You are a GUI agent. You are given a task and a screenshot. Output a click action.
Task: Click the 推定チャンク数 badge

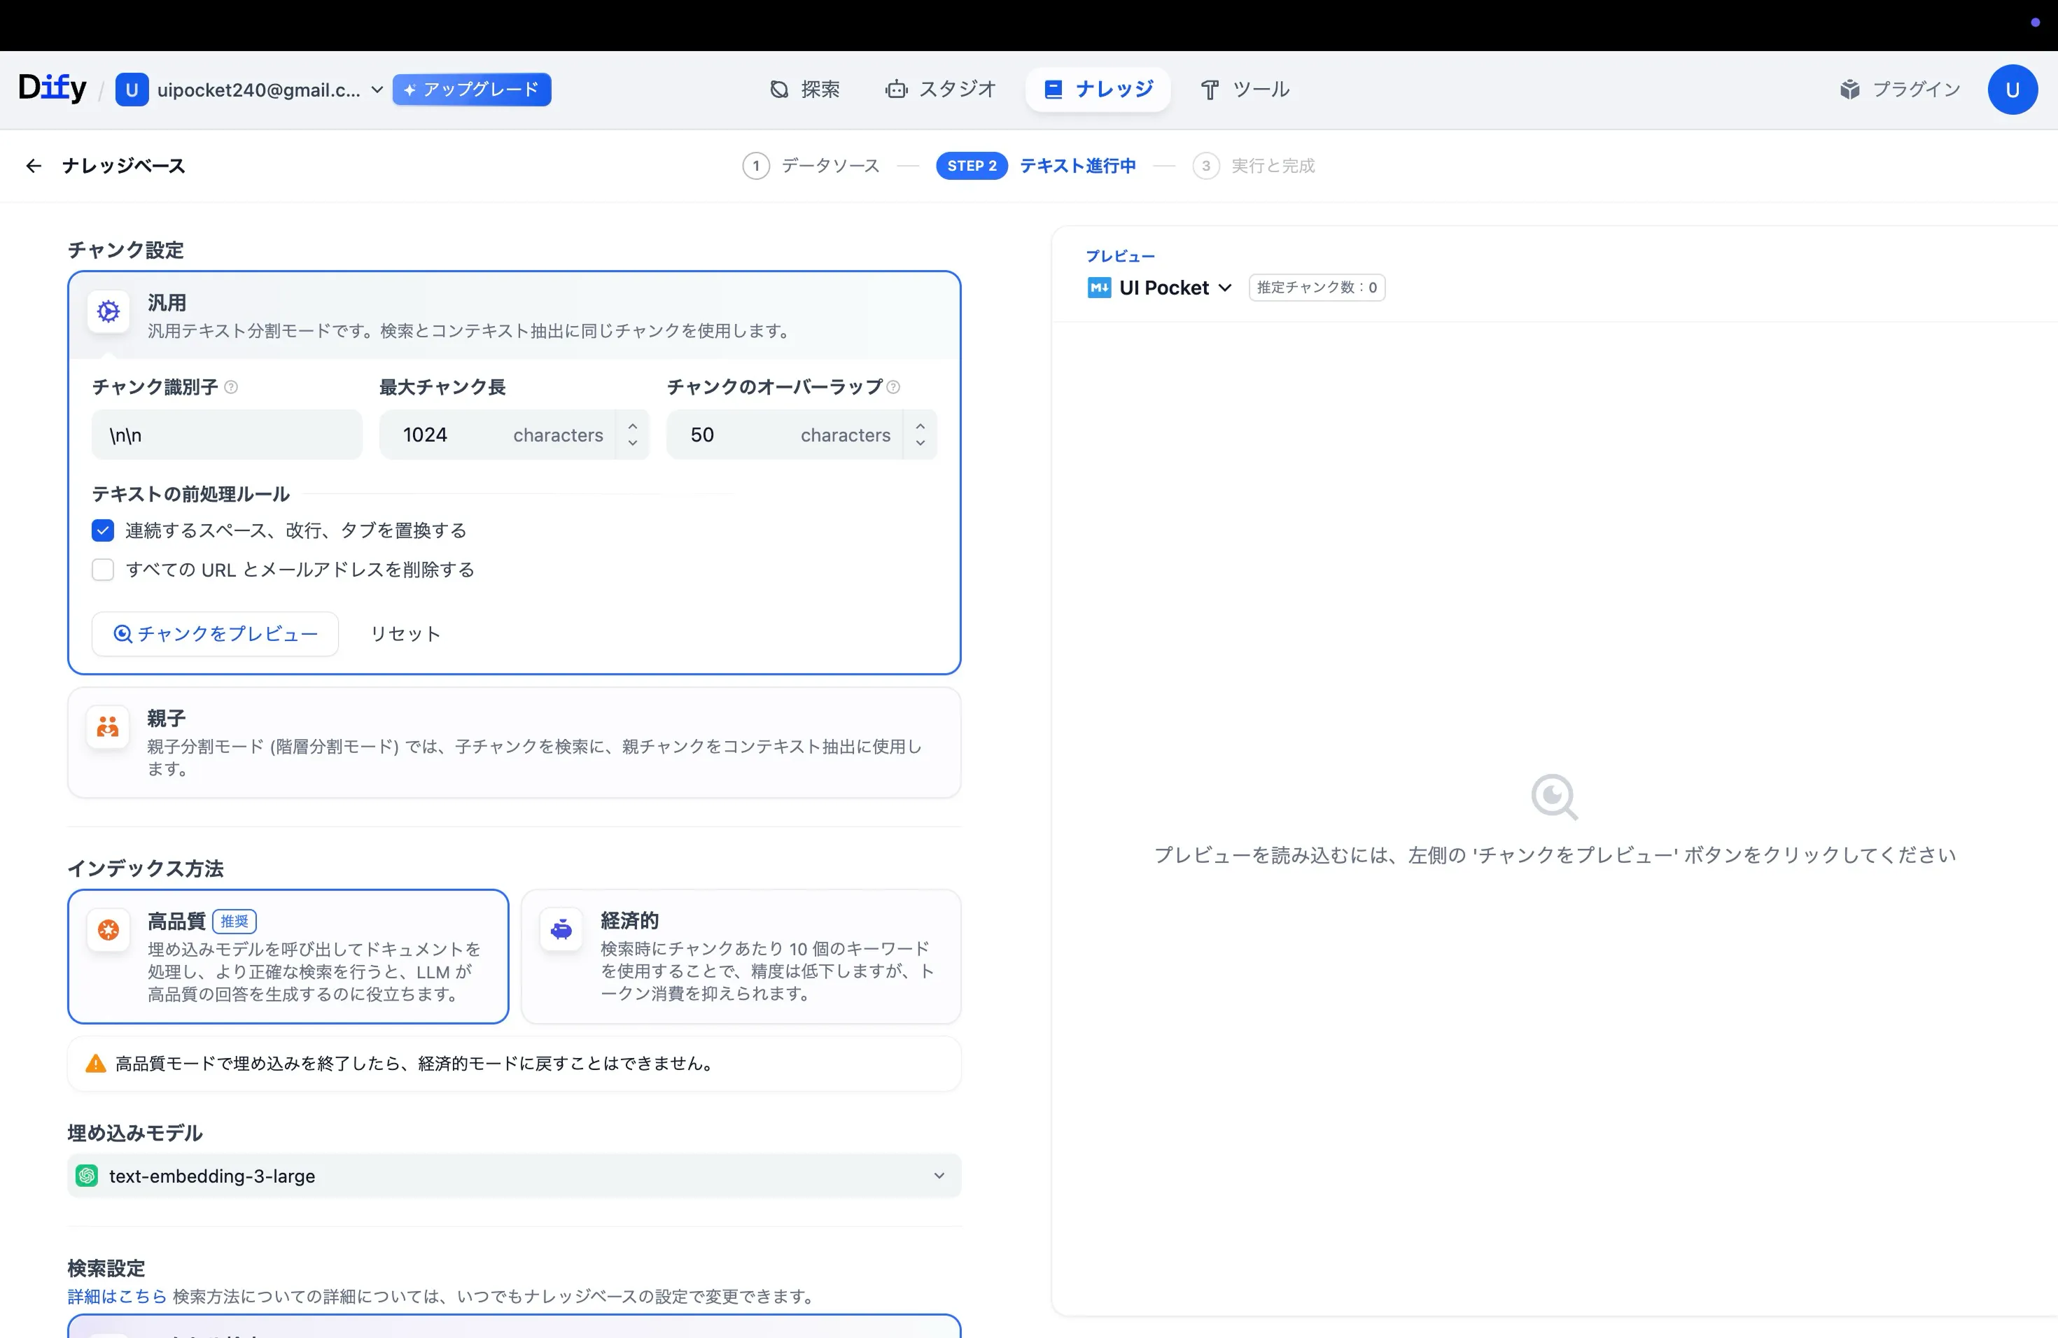click(x=1316, y=288)
